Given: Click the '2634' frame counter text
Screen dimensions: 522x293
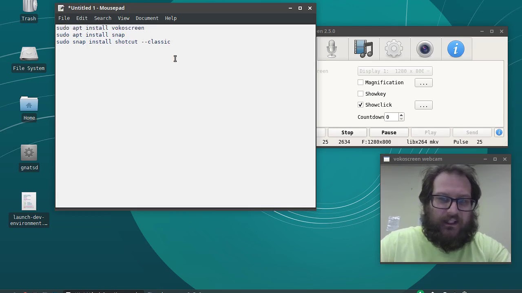Looking at the screenshot, I should click(x=344, y=142).
